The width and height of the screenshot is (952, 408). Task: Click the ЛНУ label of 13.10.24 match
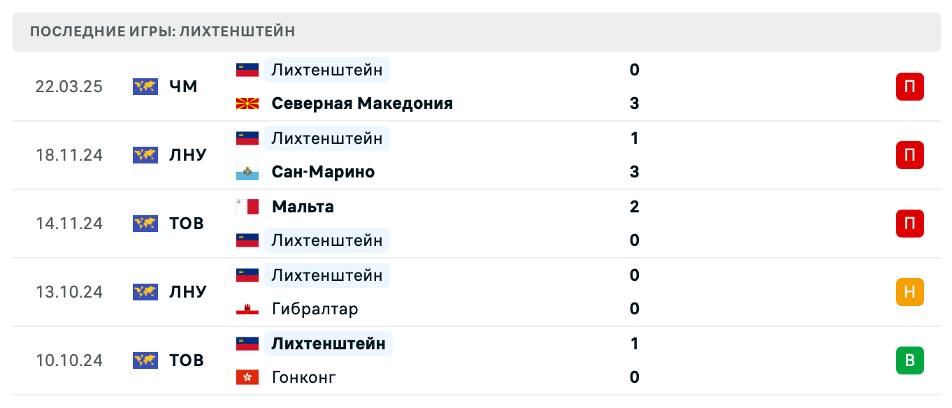tap(188, 292)
